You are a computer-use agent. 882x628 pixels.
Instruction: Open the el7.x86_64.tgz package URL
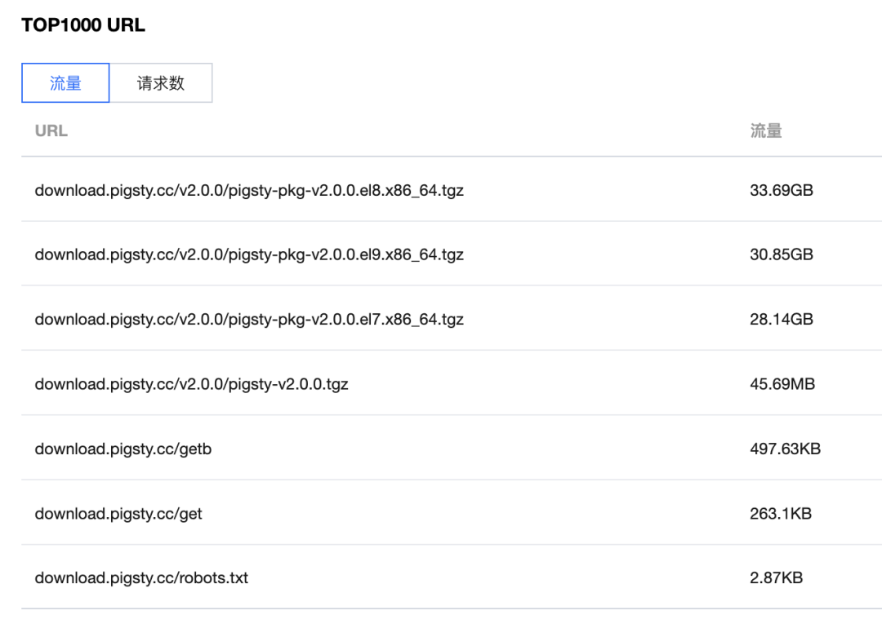[249, 319]
